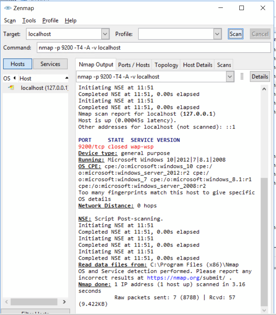Click the 'Network Distance:' label in output
The height and width of the screenshot is (315, 276).
(x=106, y=206)
